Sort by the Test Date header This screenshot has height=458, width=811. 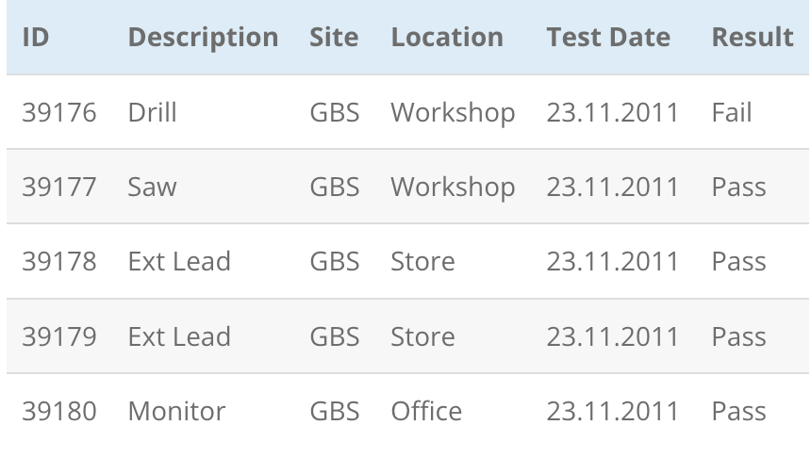(608, 37)
